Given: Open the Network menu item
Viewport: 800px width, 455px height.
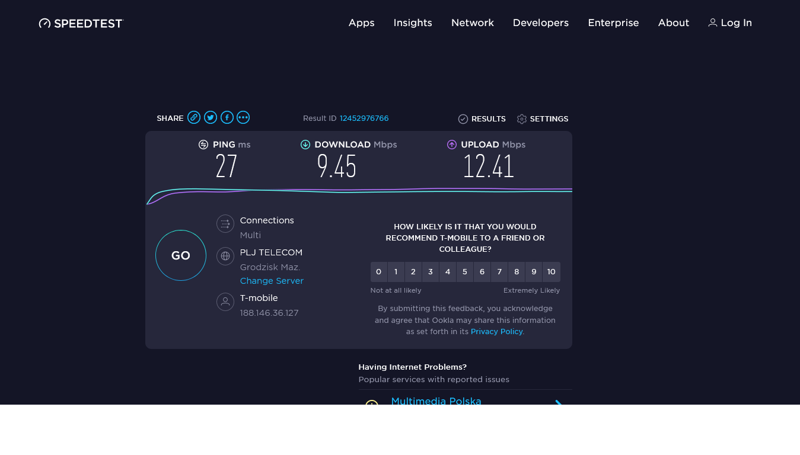Looking at the screenshot, I should (472, 23).
